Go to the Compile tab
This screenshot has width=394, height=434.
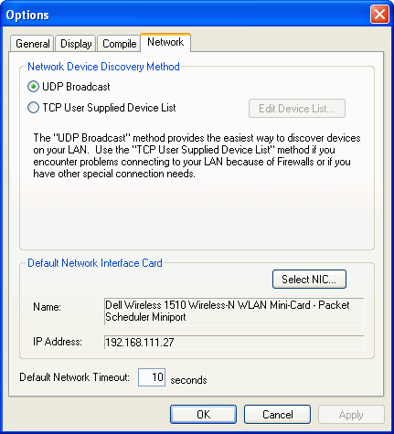[x=119, y=44]
